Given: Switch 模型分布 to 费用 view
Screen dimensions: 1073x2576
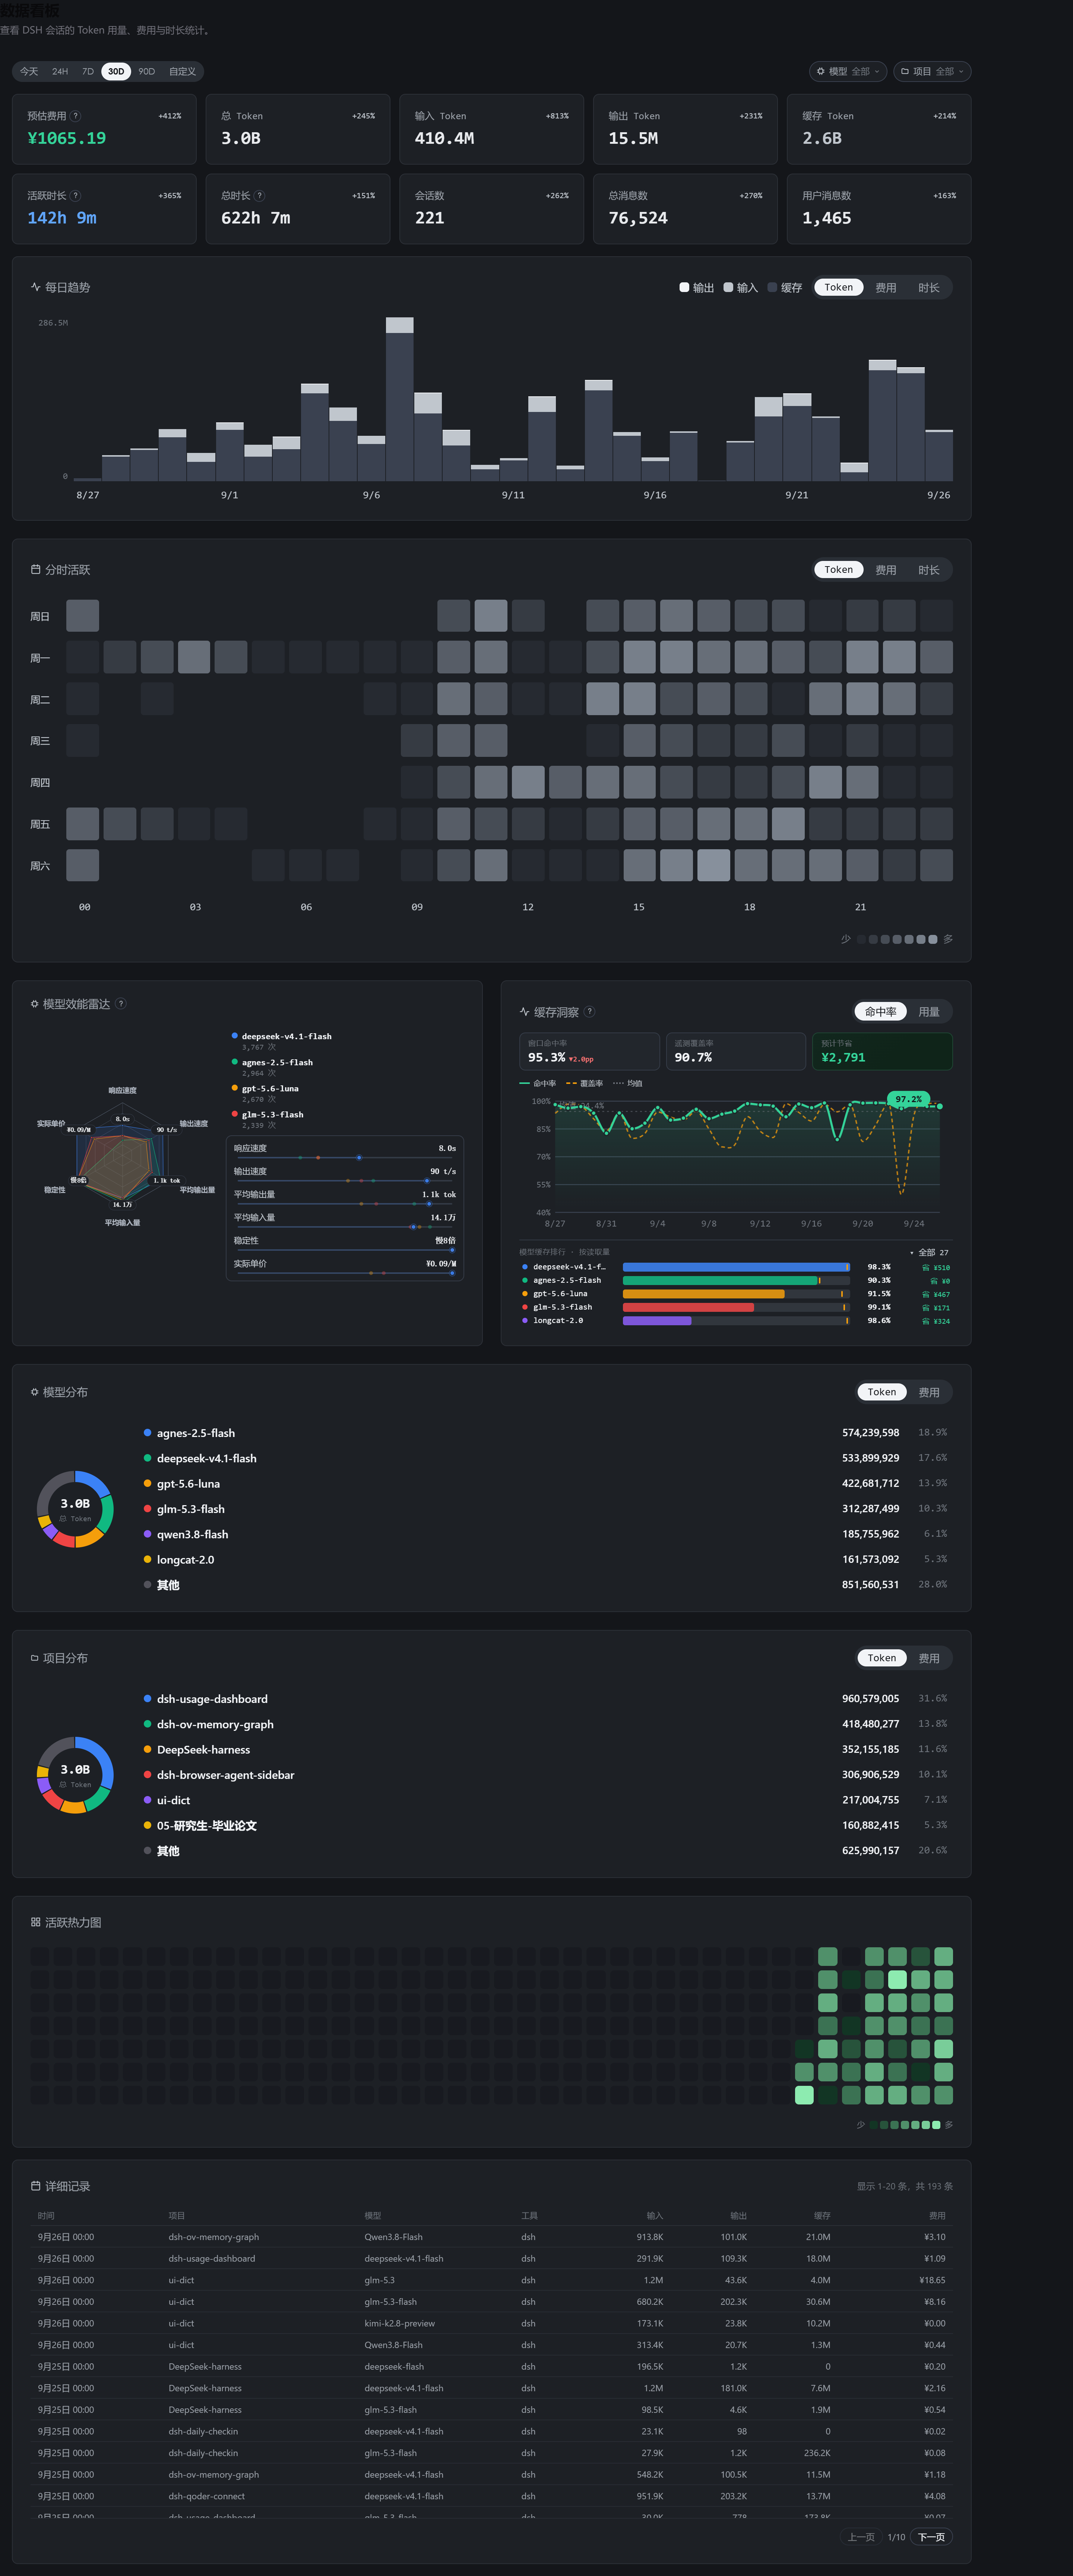Looking at the screenshot, I should [x=929, y=1392].
